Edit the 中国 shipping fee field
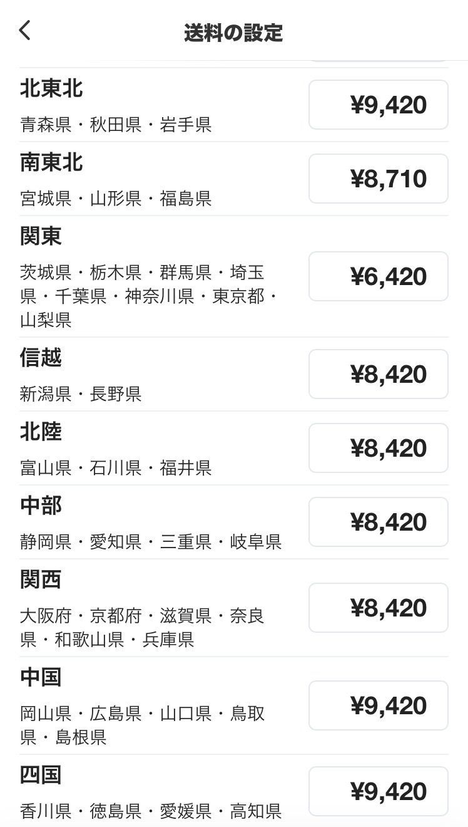This screenshot has height=827, width=468. pos(378,705)
